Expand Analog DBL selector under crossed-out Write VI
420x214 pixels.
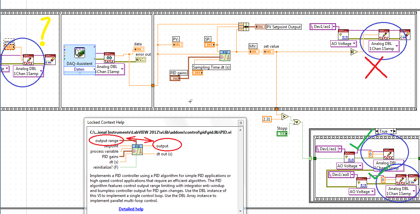pos(397,46)
